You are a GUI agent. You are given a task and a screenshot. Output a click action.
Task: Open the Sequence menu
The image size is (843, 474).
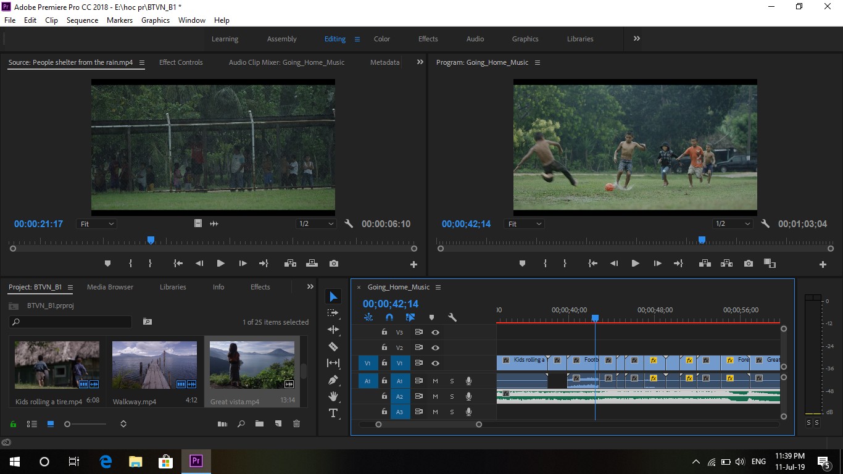(82, 20)
